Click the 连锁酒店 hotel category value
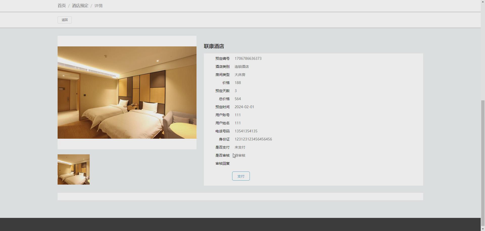Image resolution: width=485 pixels, height=231 pixels. click(241, 66)
